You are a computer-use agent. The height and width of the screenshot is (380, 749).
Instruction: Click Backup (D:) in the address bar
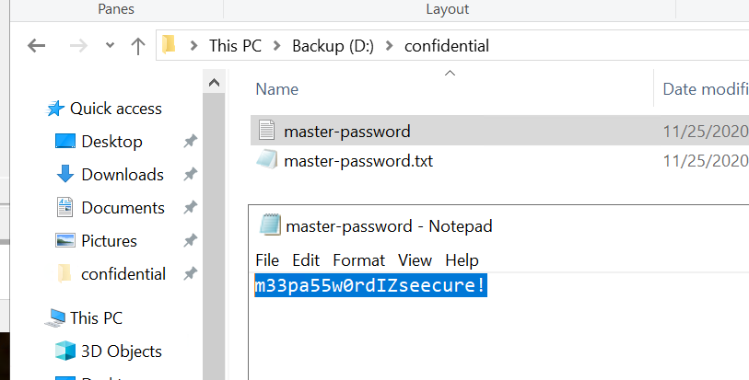click(334, 45)
